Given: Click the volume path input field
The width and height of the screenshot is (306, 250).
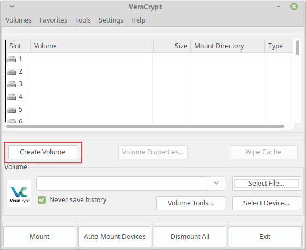Looking at the screenshot, I should point(122,184).
